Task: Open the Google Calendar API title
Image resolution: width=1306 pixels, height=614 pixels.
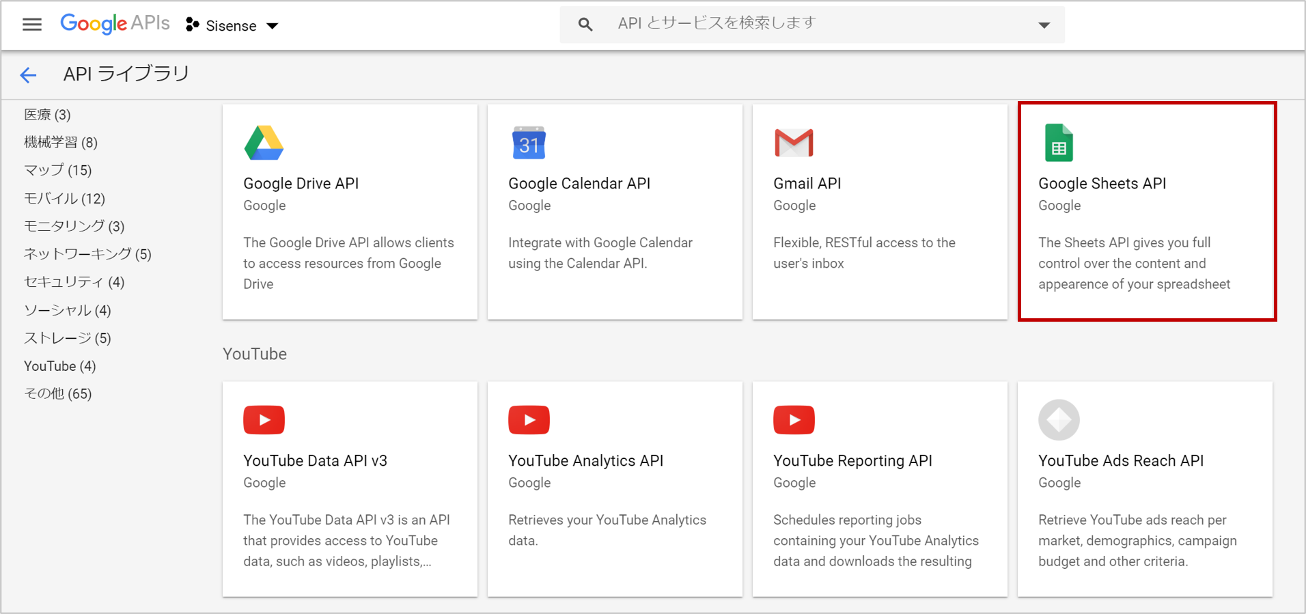Action: pos(579,184)
